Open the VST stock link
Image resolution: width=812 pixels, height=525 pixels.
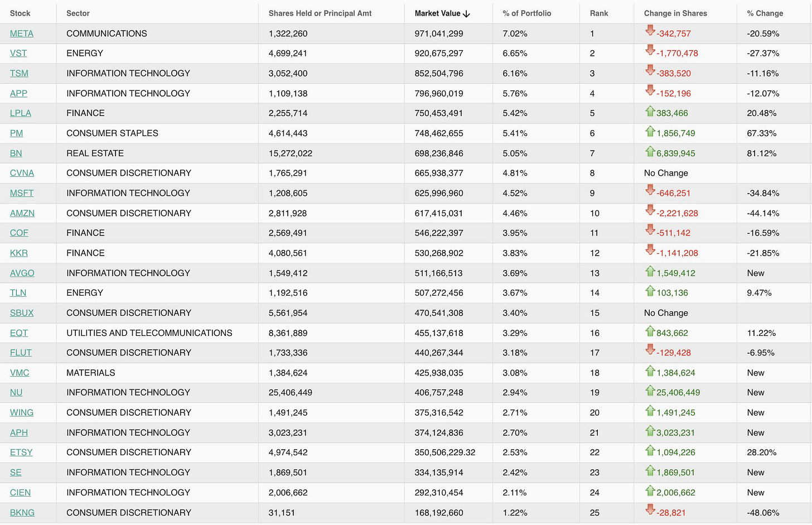click(18, 54)
